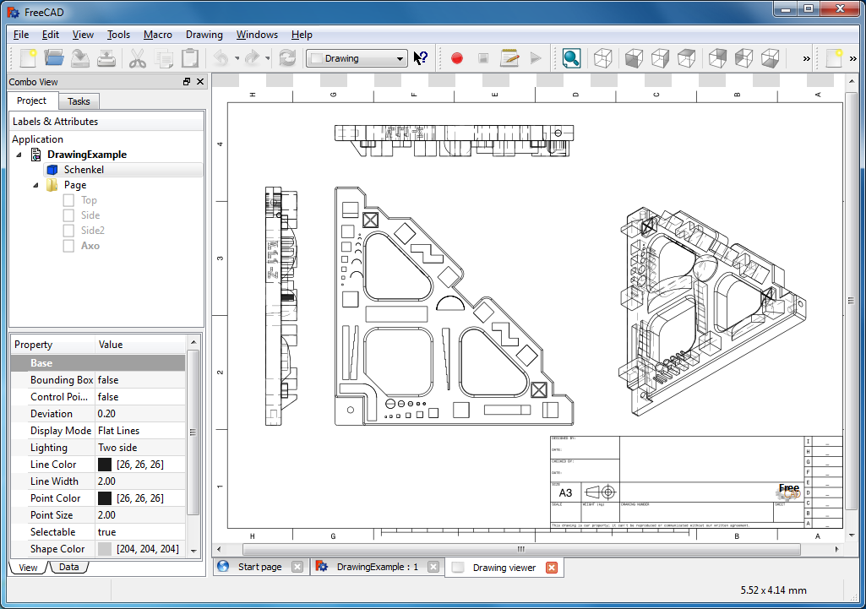This screenshot has height=609, width=866.
Task: Execute the macro with the play icon
Action: (536, 58)
